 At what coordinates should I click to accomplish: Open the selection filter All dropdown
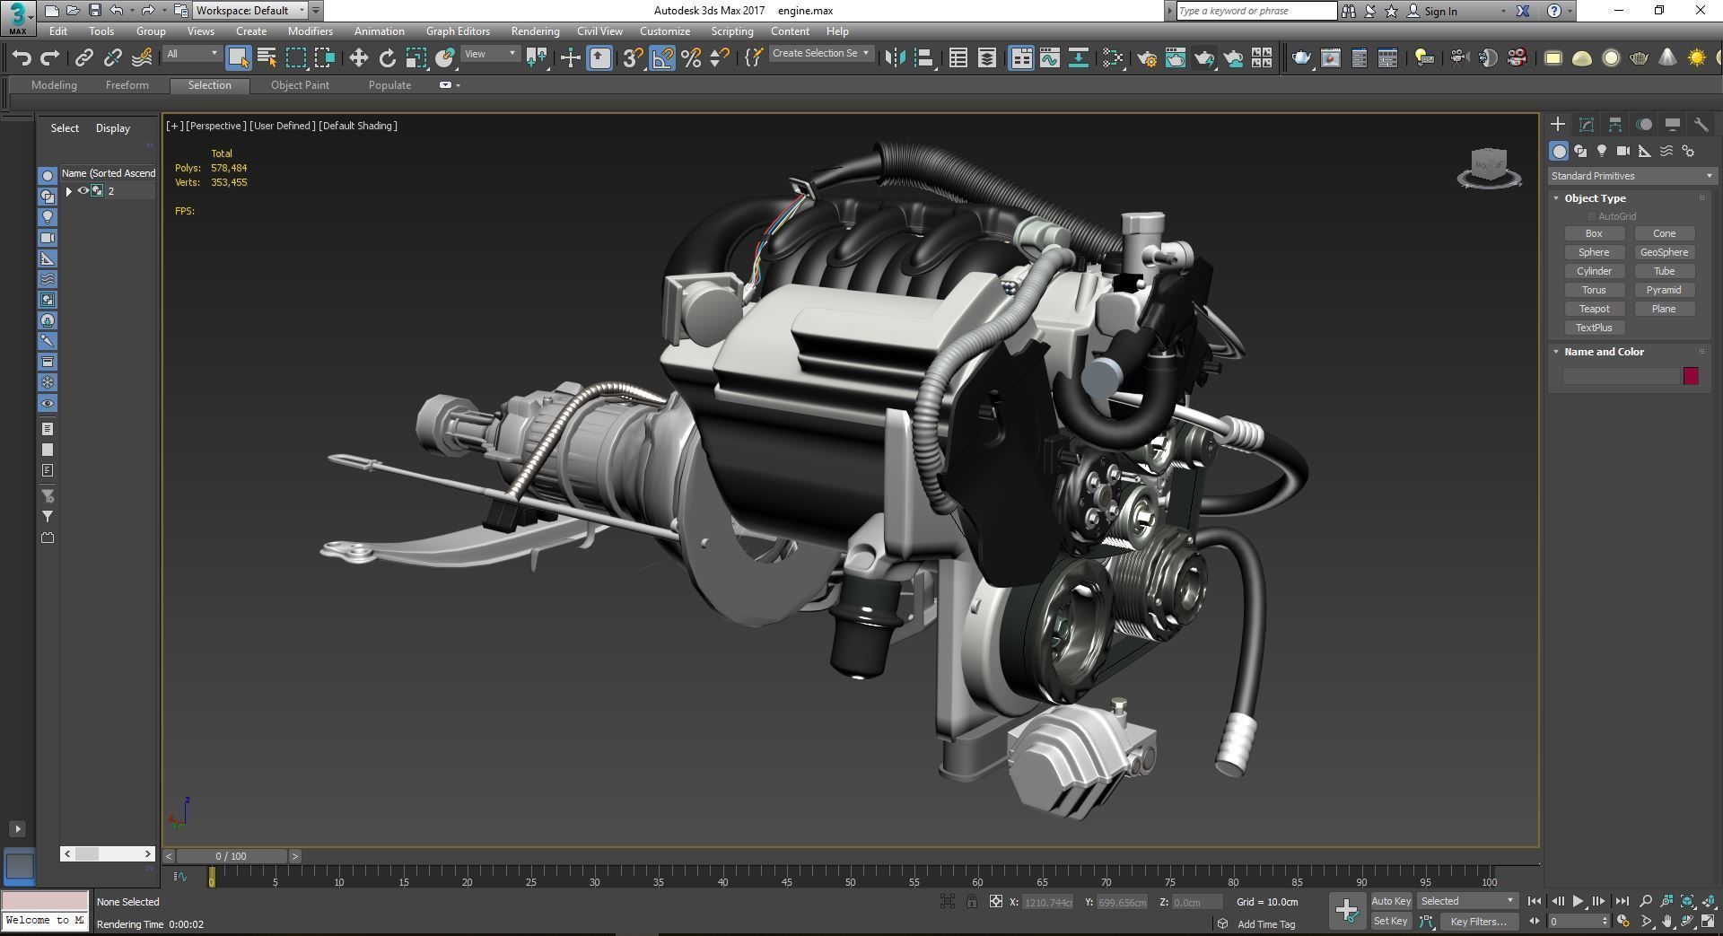click(192, 54)
